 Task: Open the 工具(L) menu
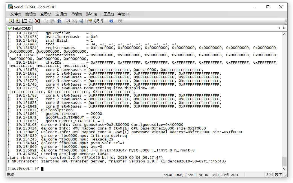pos(109,14)
